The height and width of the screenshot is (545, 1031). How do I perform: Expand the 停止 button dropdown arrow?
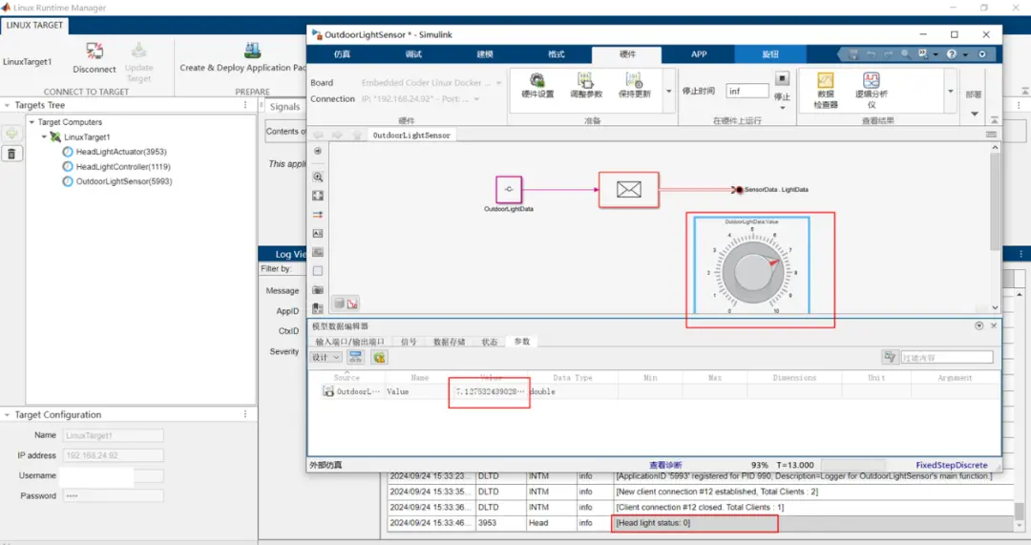[x=782, y=108]
